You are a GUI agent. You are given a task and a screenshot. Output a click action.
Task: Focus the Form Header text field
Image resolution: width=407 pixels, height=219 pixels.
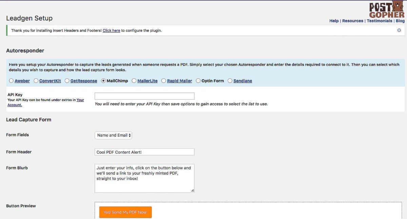coord(144,152)
